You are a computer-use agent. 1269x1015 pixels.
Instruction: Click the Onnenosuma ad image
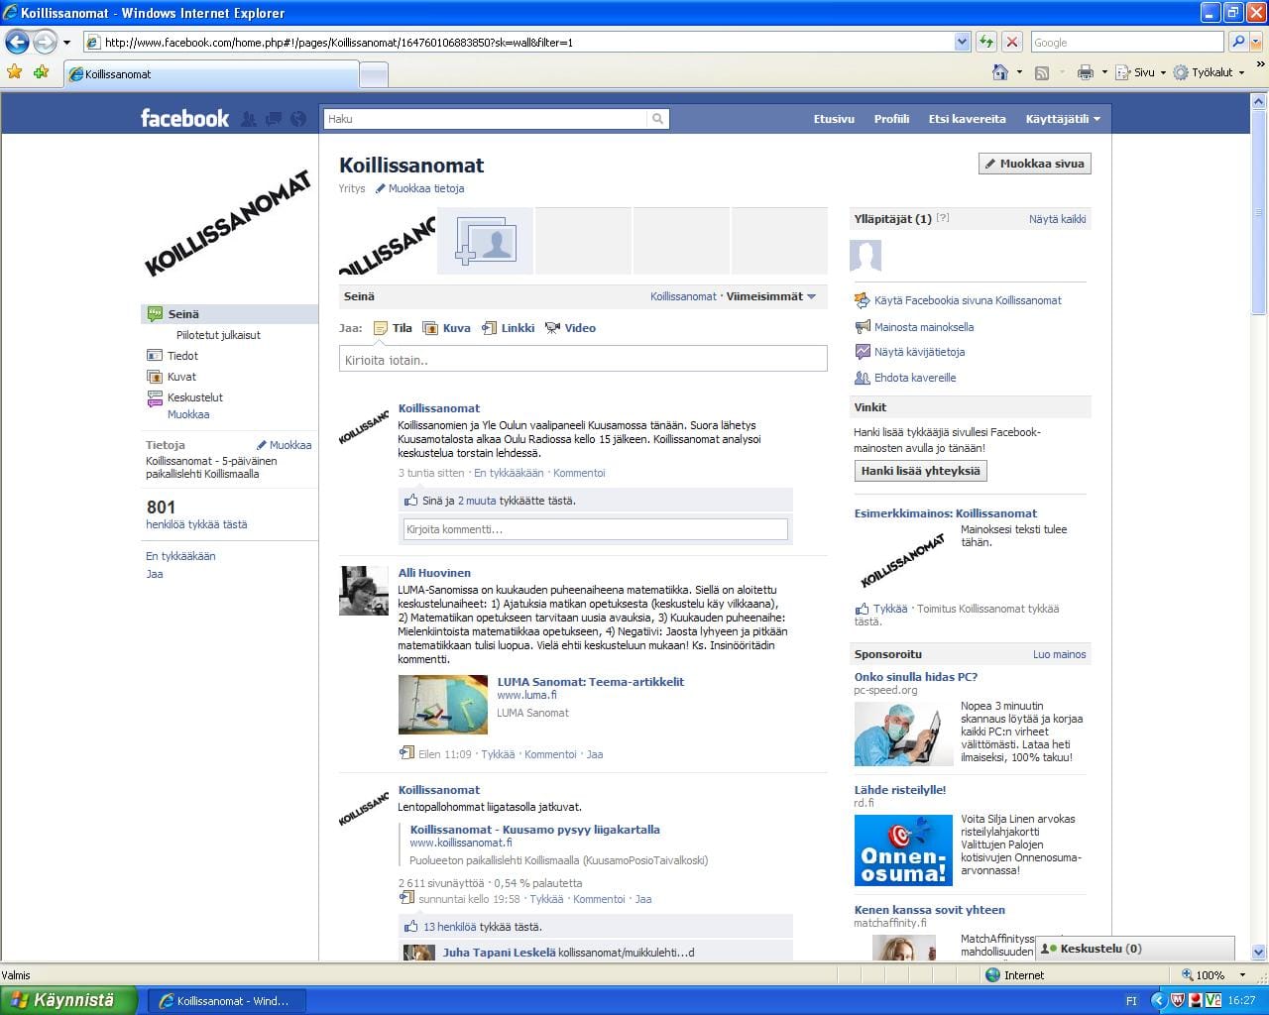click(903, 849)
